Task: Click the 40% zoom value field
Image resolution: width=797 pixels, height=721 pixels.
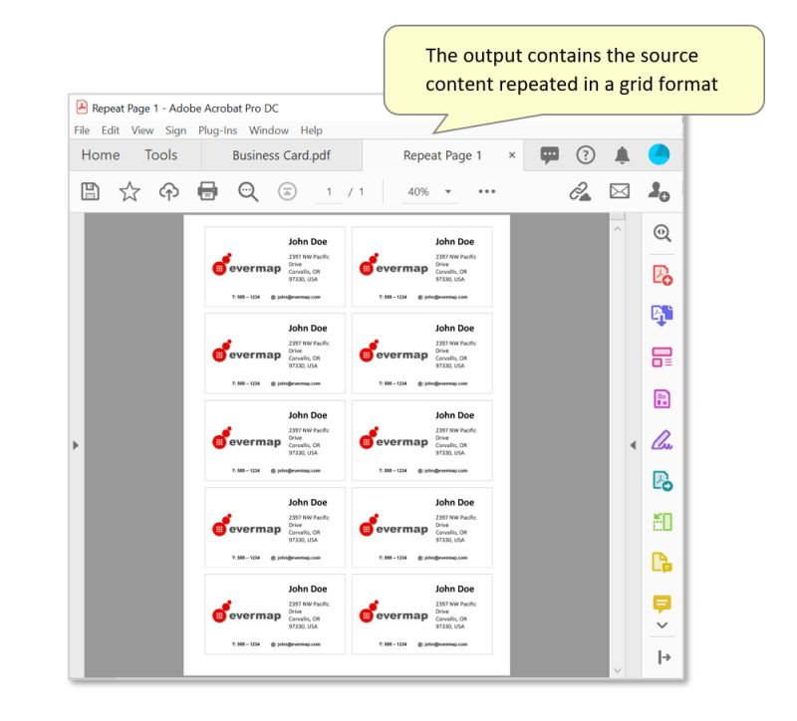Action: (418, 192)
